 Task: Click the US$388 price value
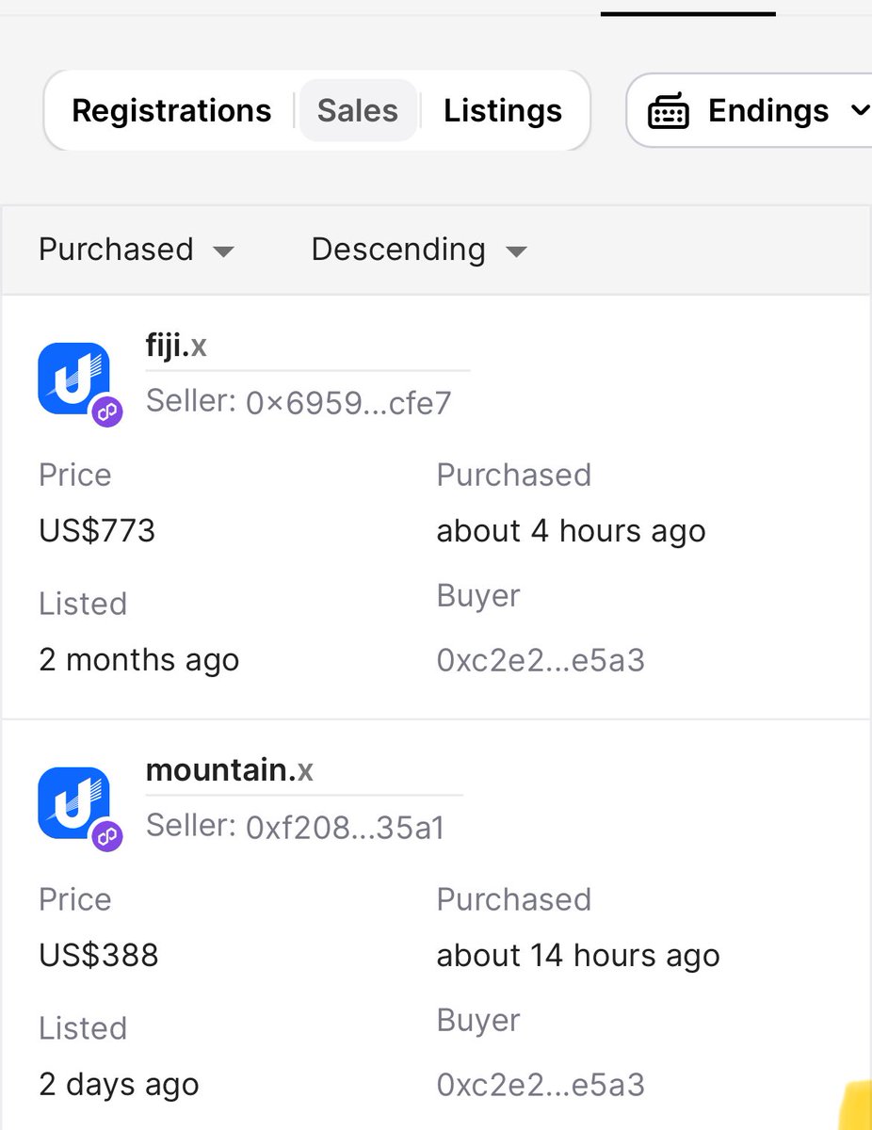click(x=99, y=956)
